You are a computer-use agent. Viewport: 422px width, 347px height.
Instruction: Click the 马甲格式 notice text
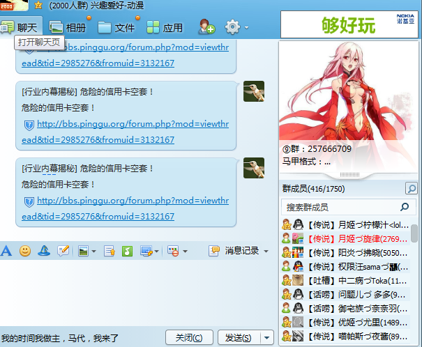point(306,162)
